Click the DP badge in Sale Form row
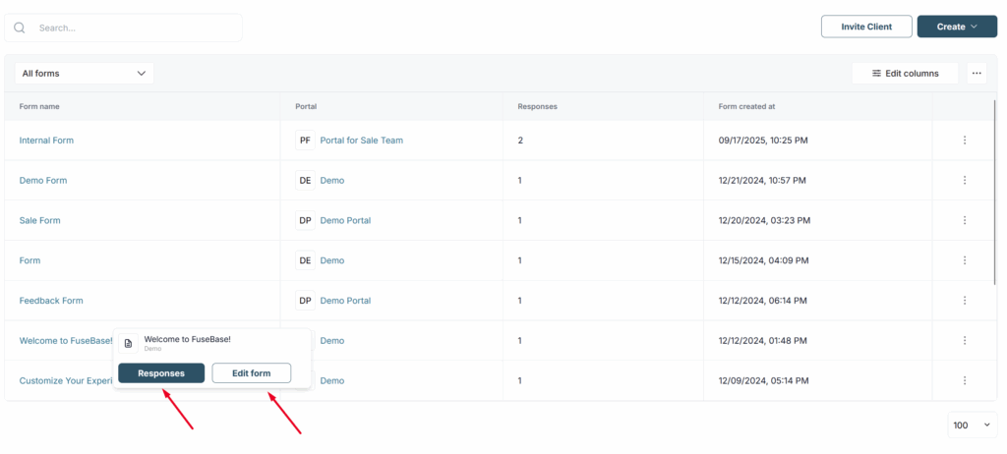Viewport: 1007px width, 454px height. point(305,221)
